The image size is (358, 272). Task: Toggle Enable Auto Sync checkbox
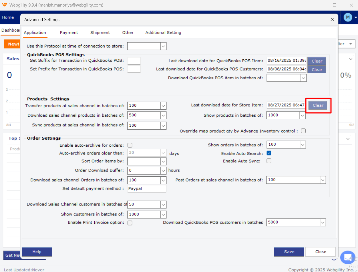[269, 161]
